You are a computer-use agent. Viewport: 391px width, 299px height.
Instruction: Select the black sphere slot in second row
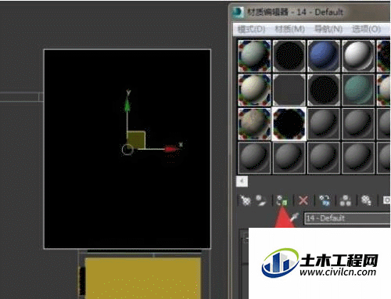(324, 90)
